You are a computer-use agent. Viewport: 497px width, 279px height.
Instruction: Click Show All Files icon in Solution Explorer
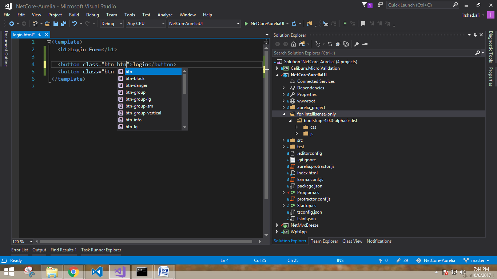(x=346, y=44)
